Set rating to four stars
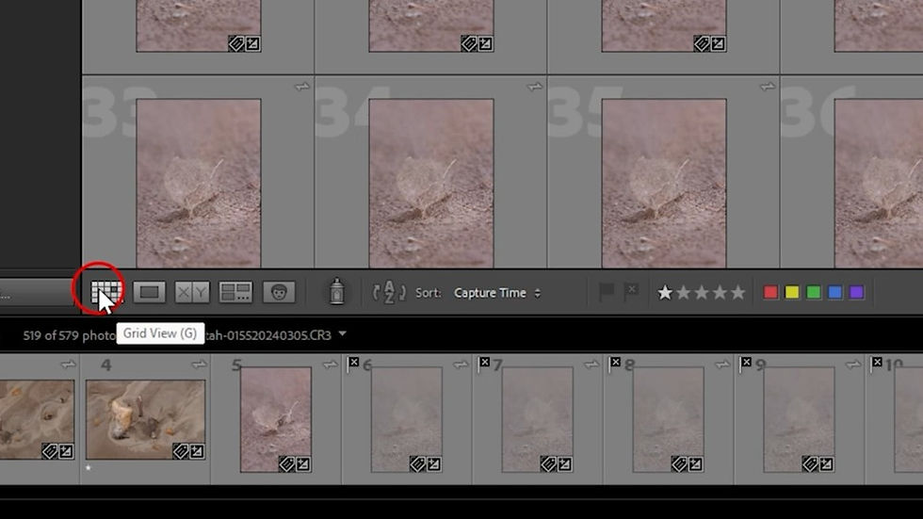 [x=720, y=292]
